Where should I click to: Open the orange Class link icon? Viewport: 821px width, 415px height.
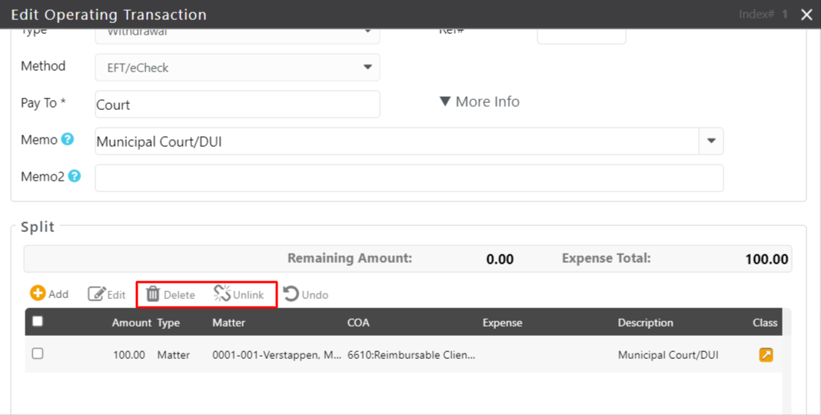tap(766, 355)
